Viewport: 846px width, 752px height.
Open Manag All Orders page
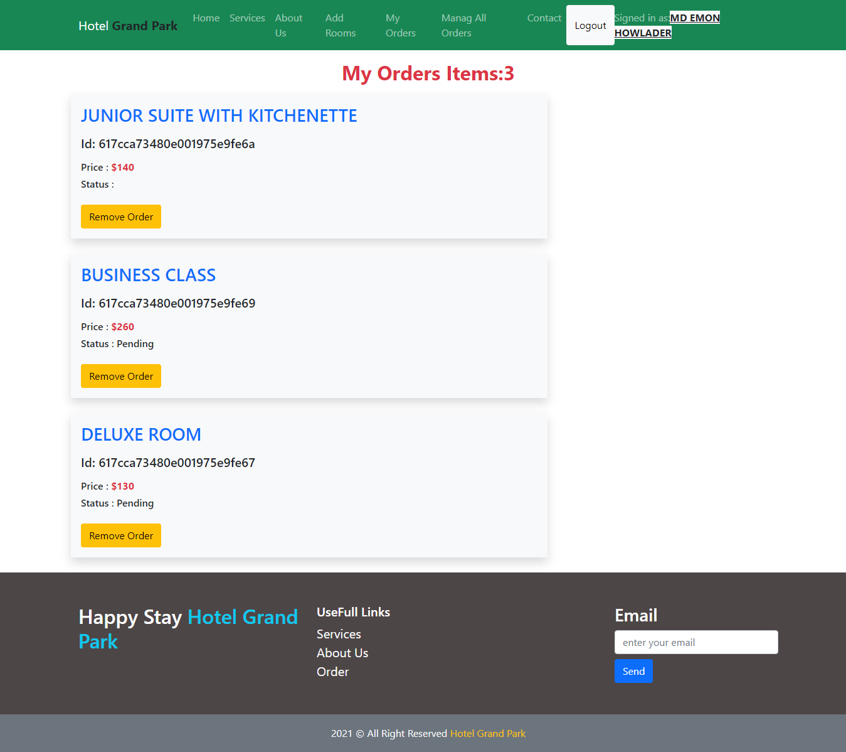pos(463,25)
